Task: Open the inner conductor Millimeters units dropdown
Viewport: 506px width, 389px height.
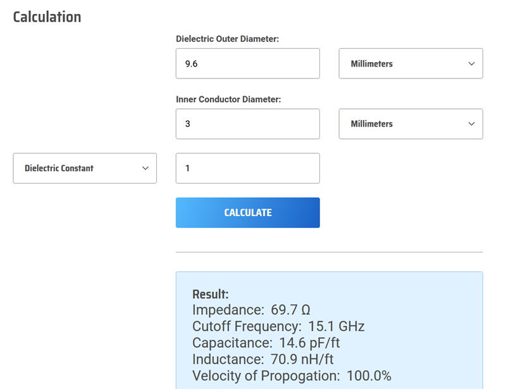Action: pyautogui.click(x=410, y=124)
